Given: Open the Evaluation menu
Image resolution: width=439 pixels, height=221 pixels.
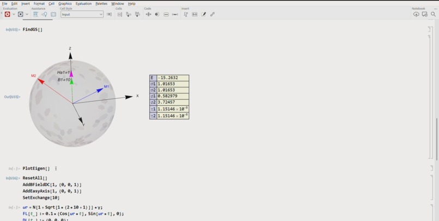Looking at the screenshot, I should pos(83,4).
